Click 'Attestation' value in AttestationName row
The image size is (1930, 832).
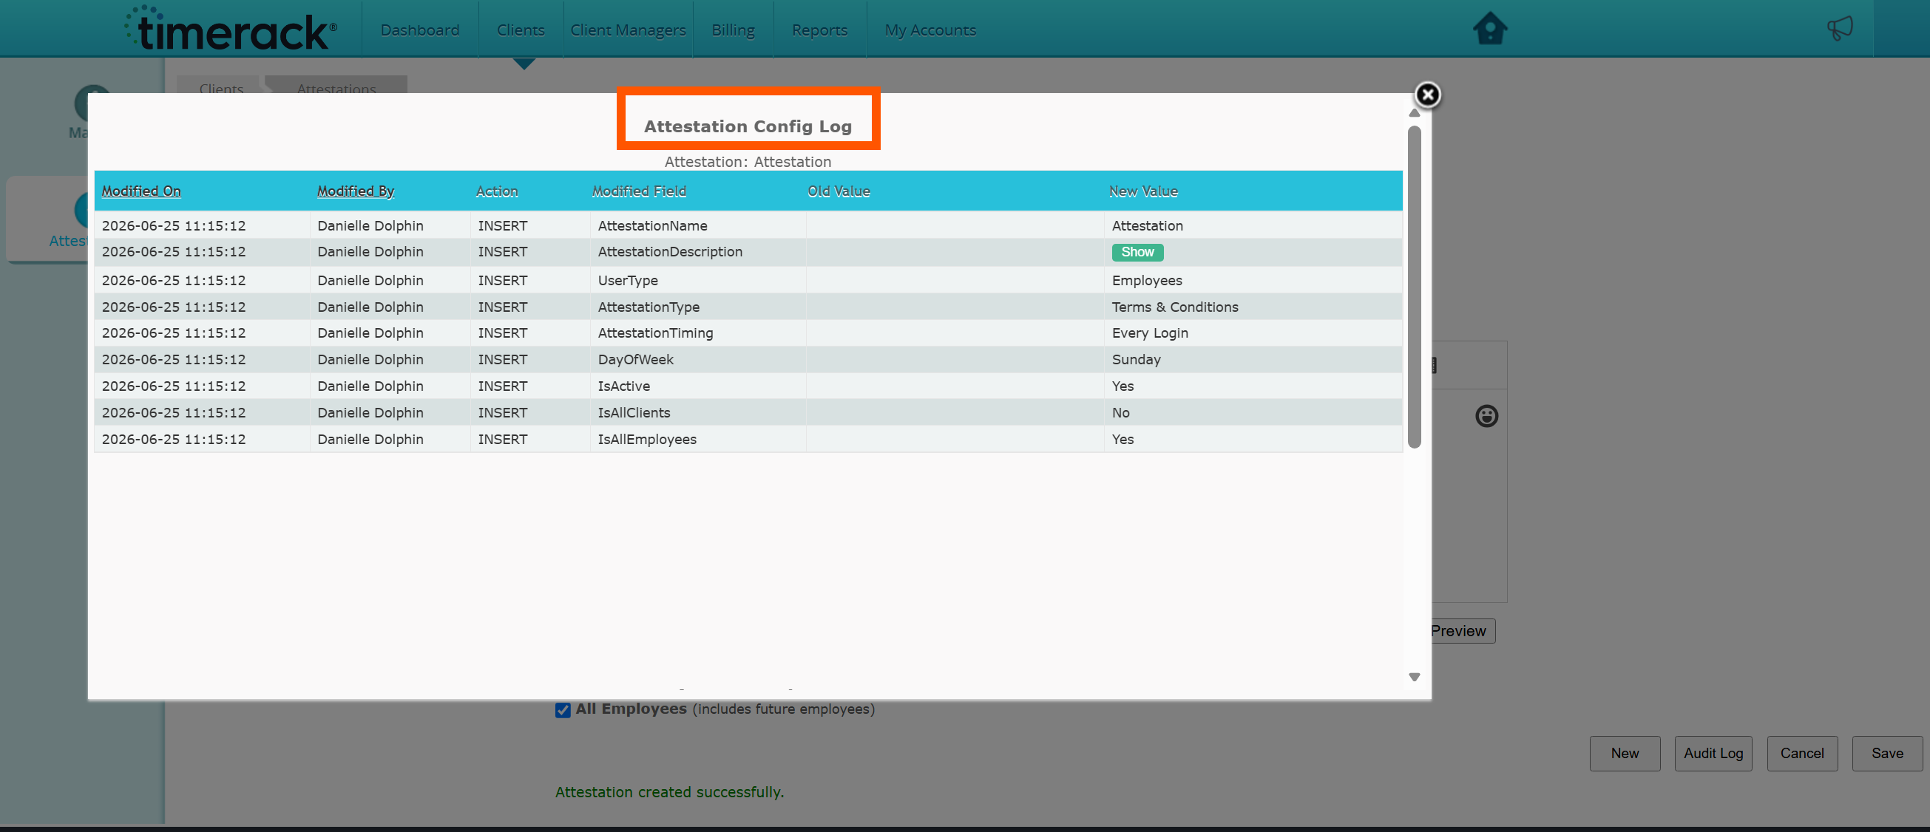coord(1147,225)
